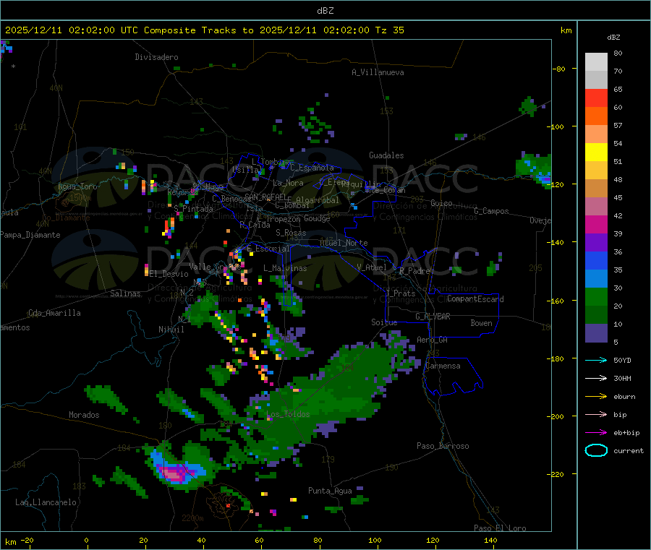Click the 'El_Desvio' map label
This screenshot has width=651, height=550.
[169, 274]
